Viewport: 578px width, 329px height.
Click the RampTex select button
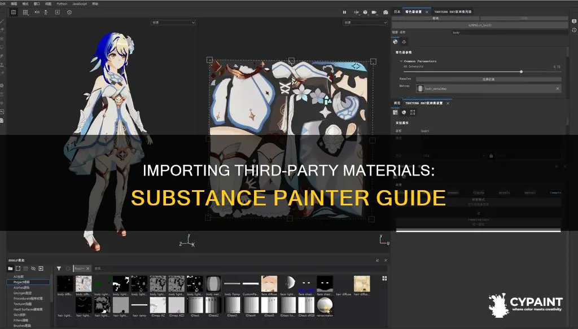[488, 79]
